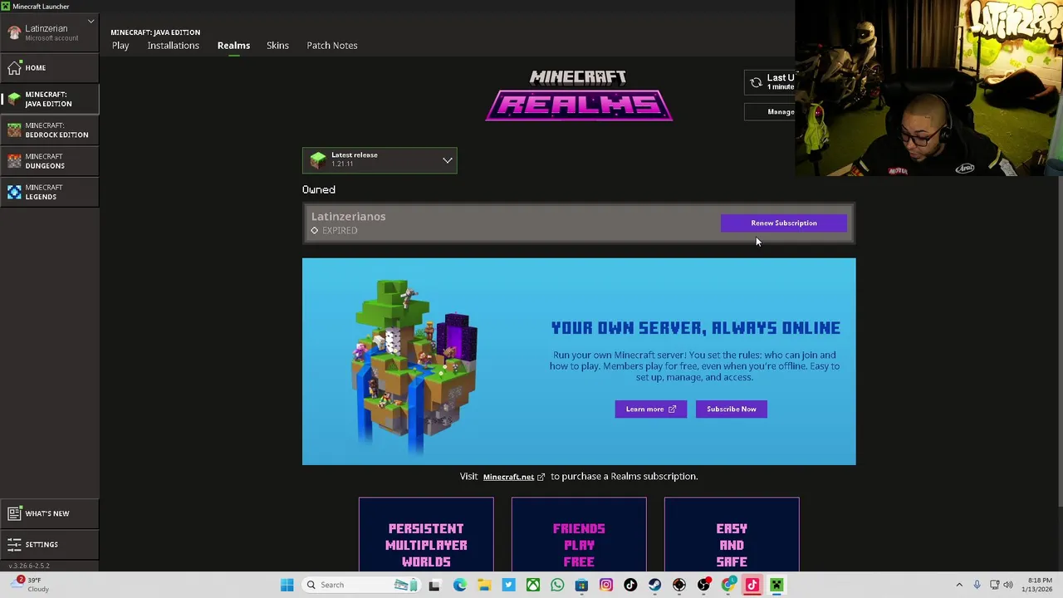Click the taskbar Search box
1063x598 pixels.
pos(360,585)
